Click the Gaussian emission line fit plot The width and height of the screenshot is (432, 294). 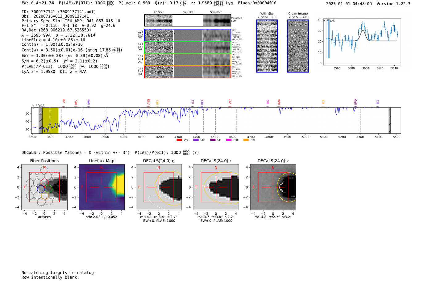(362, 42)
